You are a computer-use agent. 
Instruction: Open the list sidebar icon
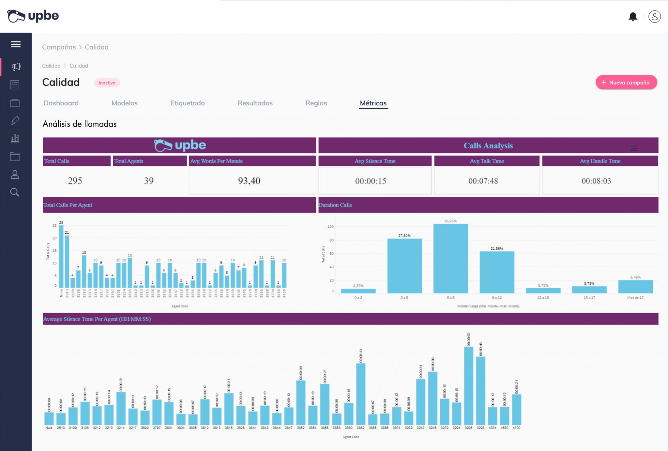click(15, 85)
